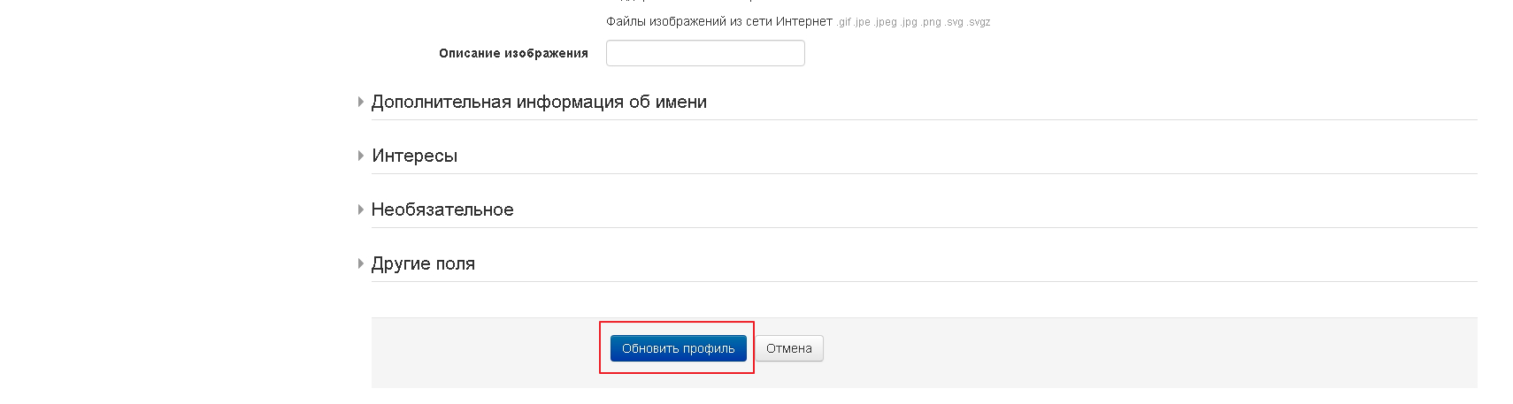Image resolution: width=1513 pixels, height=404 pixels.
Task: Click the .jpg file extension text
Action: 909,22
